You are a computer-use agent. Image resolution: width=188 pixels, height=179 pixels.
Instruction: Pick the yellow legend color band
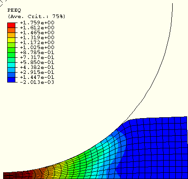(11, 40)
